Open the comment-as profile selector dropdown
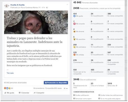Screen dimensions: 128x102 coord(66,88)
